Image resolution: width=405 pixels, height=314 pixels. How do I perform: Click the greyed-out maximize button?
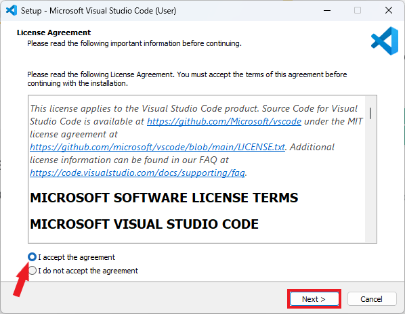[358, 11]
